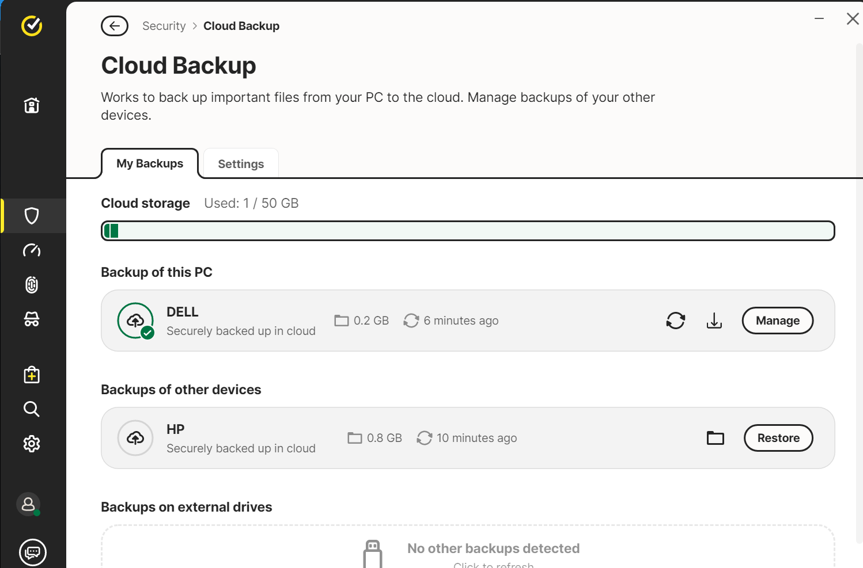
Task: Switch to the My Backups tab
Action: [150, 163]
